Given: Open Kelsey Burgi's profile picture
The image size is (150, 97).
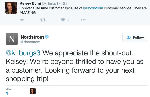Looking at the screenshot, I should pos(11,8).
